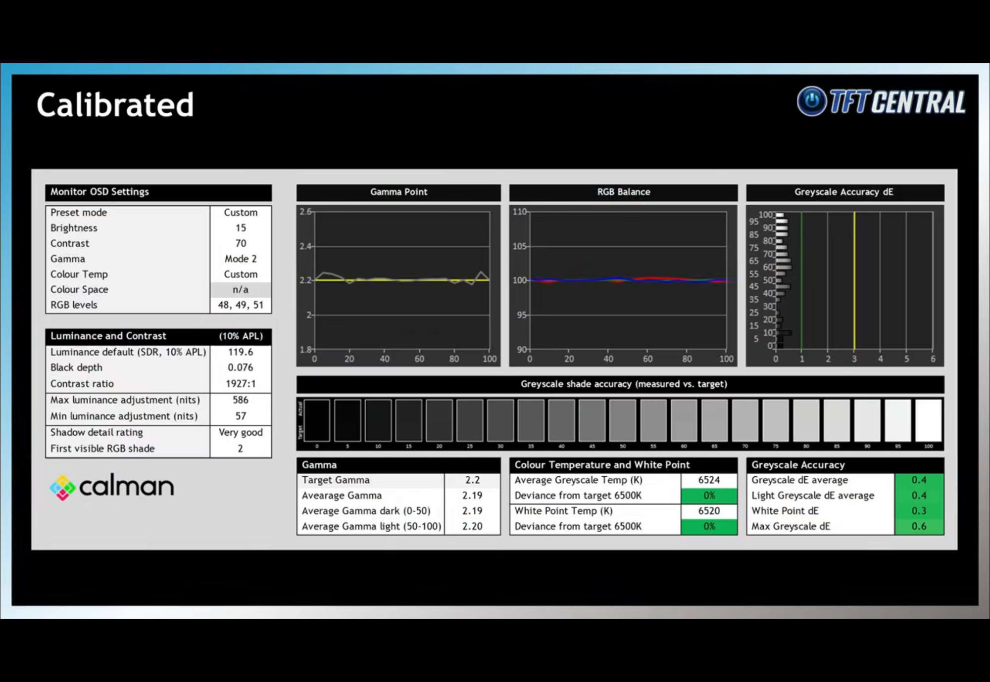This screenshot has height=682, width=990.
Task: Click the black 0 greyscale swatch
Action: click(x=317, y=420)
